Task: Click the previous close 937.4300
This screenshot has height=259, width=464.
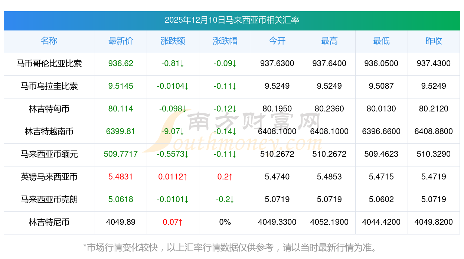Action: coord(434,64)
